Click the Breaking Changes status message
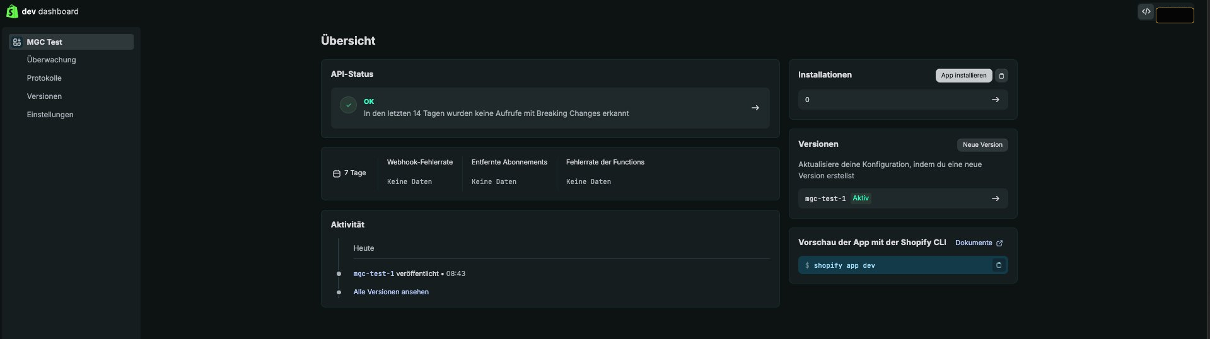The height and width of the screenshot is (339, 1210). 496,113
